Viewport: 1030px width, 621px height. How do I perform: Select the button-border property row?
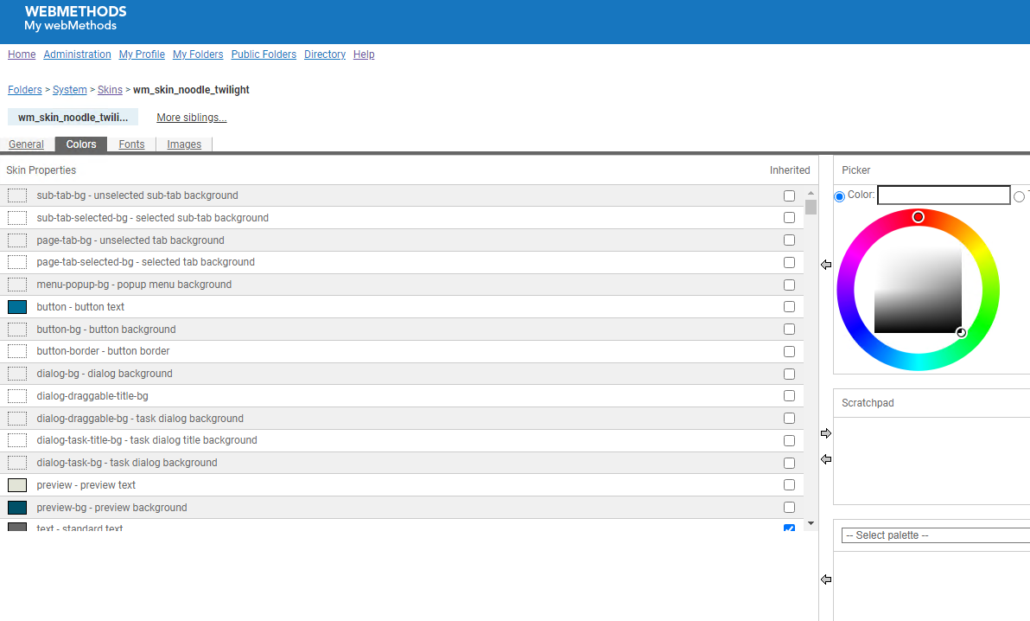click(x=401, y=351)
